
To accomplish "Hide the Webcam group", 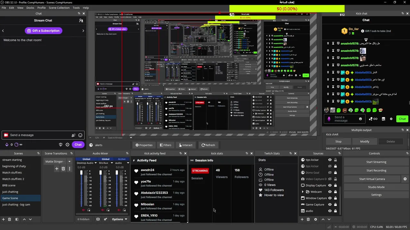I will click(330, 192).
